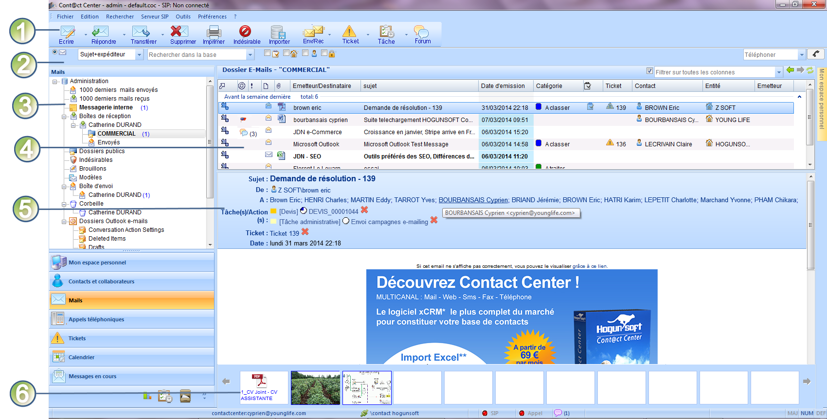Open the CV ASSISTANTE PDF attachment thumbnail

pos(264,387)
